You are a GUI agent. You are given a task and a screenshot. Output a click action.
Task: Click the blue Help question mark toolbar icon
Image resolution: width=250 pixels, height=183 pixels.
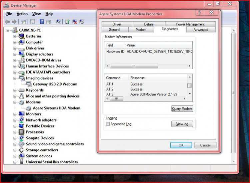coord(42,22)
